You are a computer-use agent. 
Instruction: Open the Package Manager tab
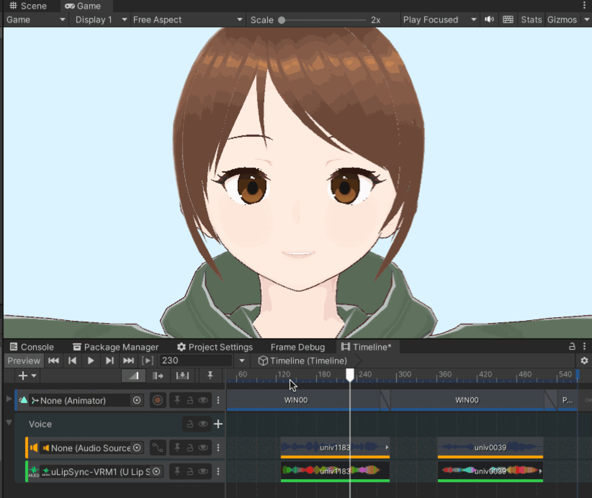pos(116,347)
